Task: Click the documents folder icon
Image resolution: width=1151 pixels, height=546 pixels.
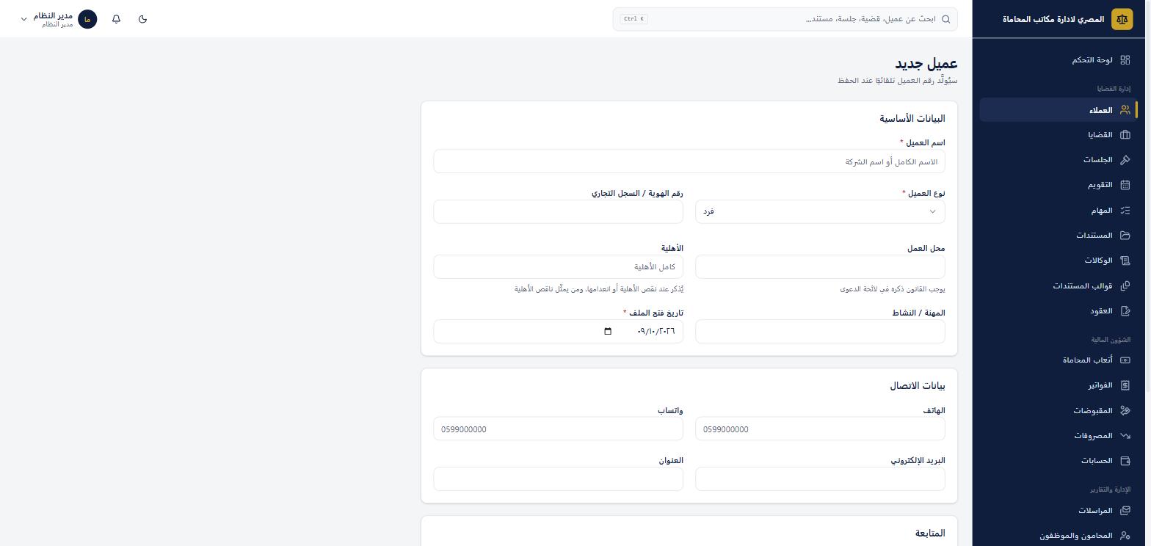Action: pos(1125,236)
